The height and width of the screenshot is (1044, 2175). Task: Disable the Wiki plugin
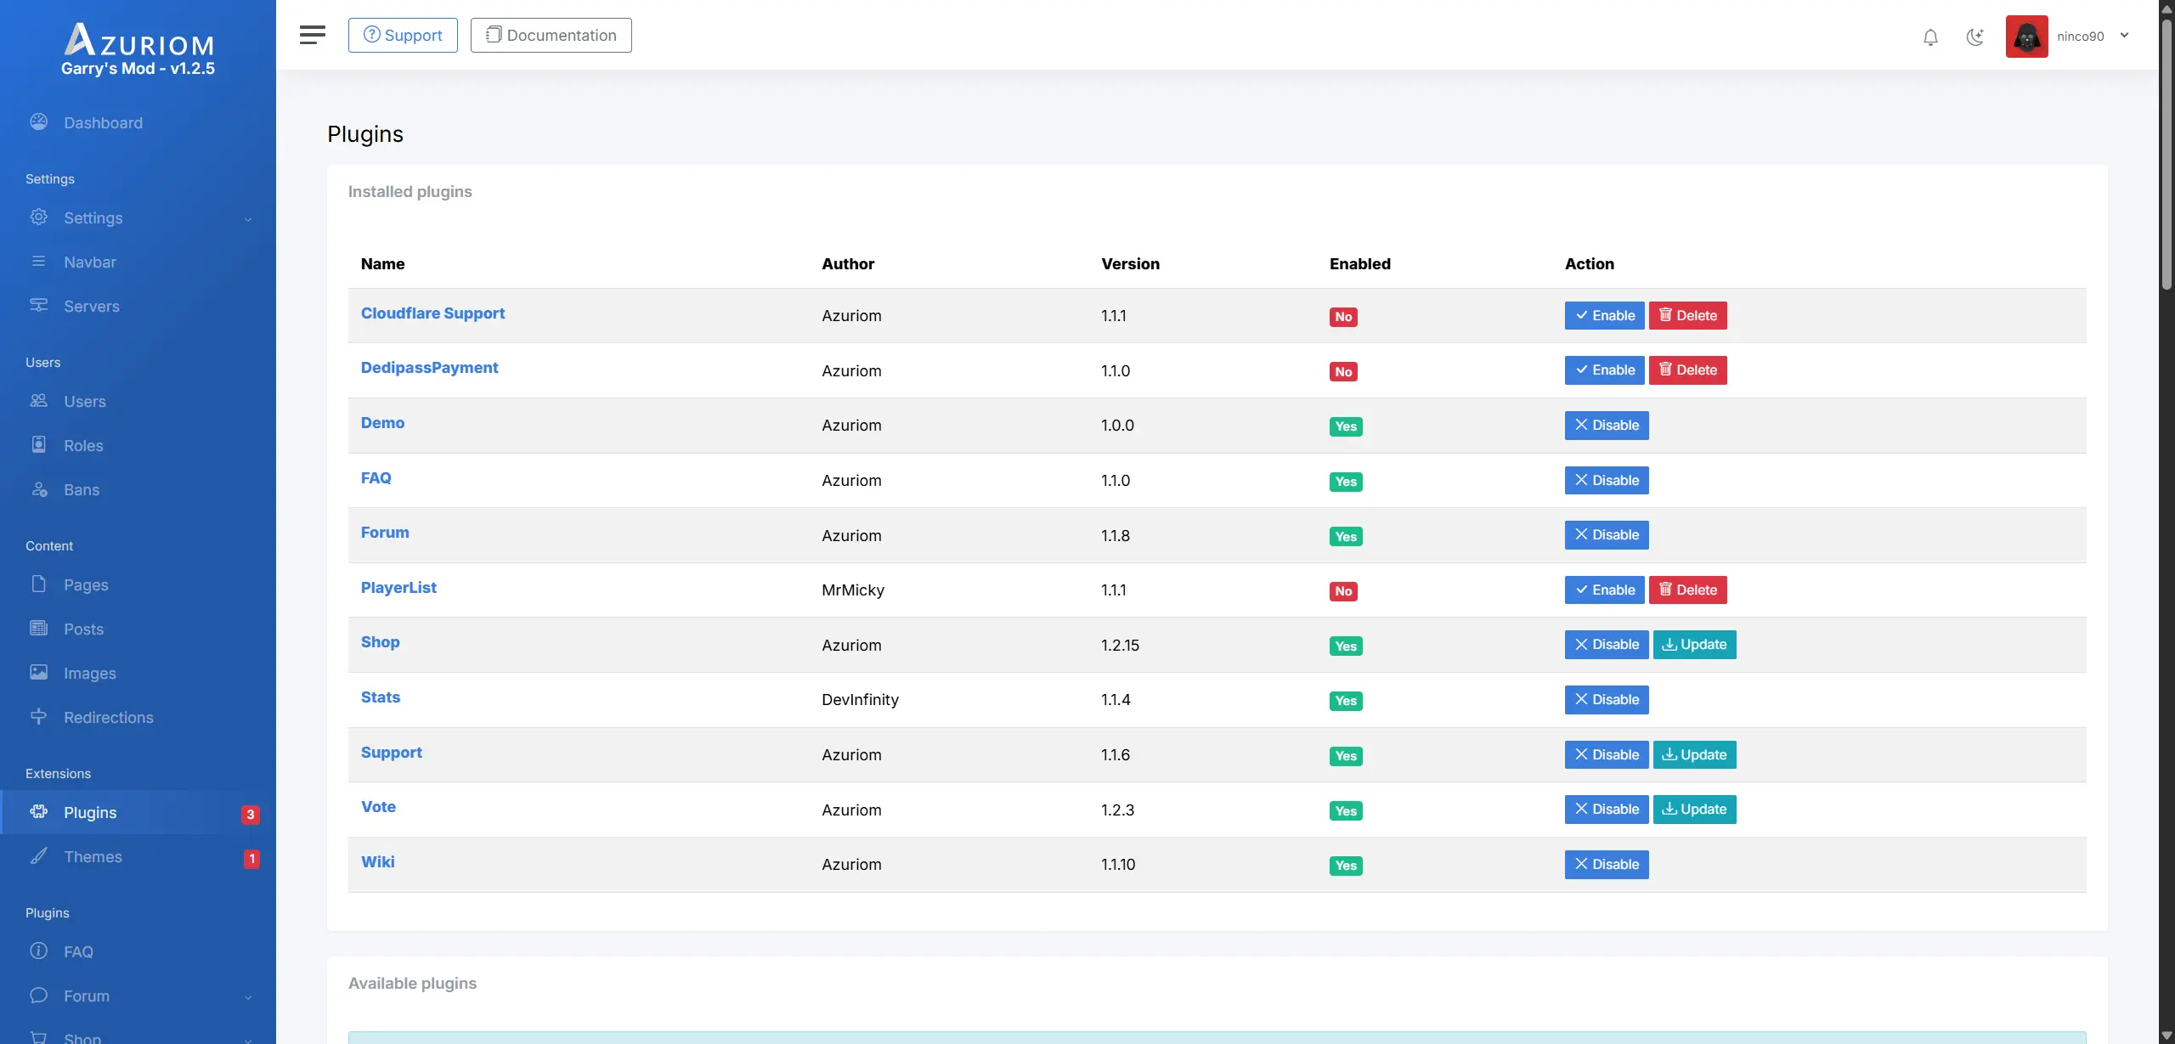tap(1607, 864)
